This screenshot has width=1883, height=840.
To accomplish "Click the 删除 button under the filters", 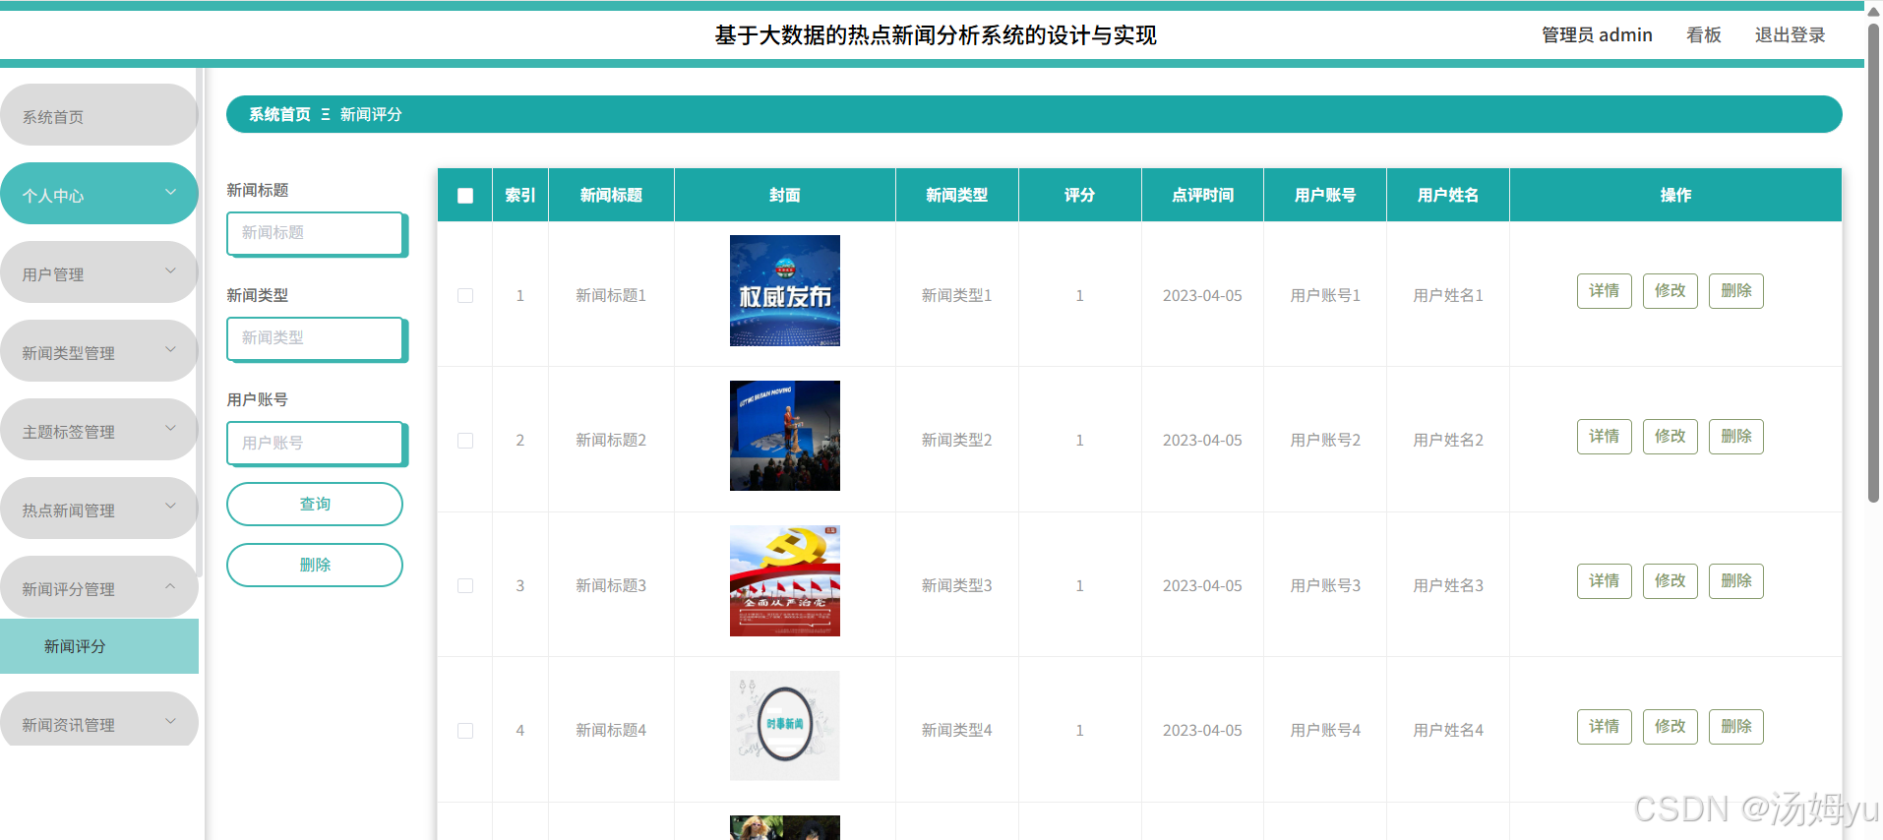I will [x=315, y=565].
